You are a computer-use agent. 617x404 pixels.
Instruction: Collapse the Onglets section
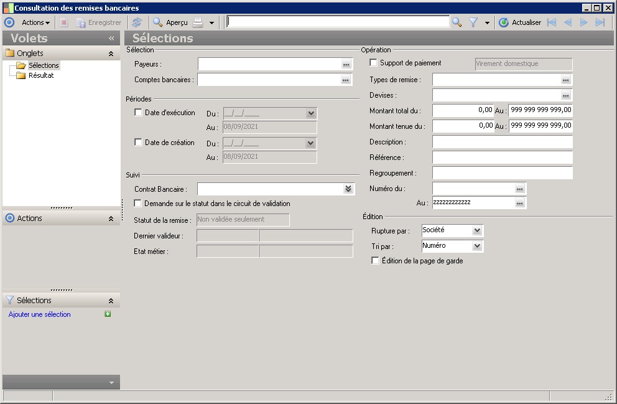pos(111,54)
